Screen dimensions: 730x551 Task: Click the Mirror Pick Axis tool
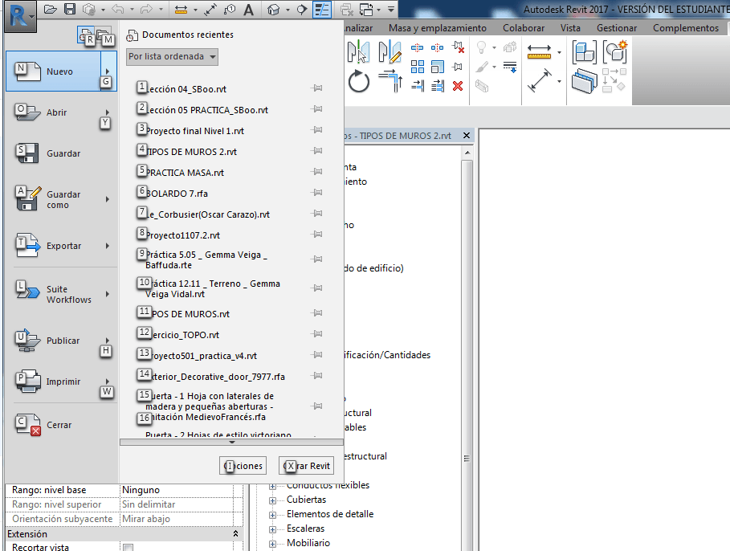[x=358, y=51]
